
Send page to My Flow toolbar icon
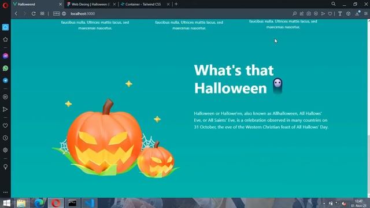tap(323, 14)
